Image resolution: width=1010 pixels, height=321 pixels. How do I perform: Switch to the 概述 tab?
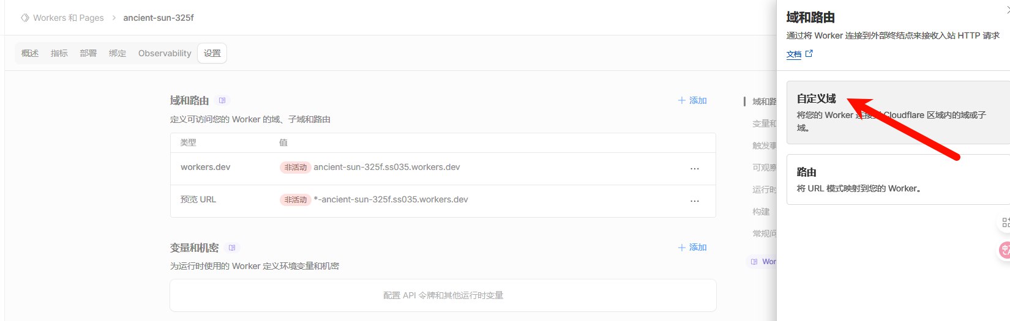tap(30, 53)
